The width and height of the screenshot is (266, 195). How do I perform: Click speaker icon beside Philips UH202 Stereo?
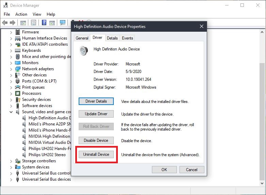pyautogui.click(x=24, y=154)
